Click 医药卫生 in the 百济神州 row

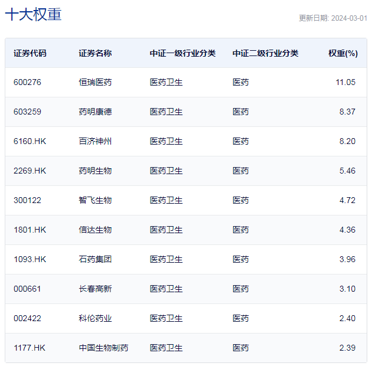pyautogui.click(x=166, y=141)
